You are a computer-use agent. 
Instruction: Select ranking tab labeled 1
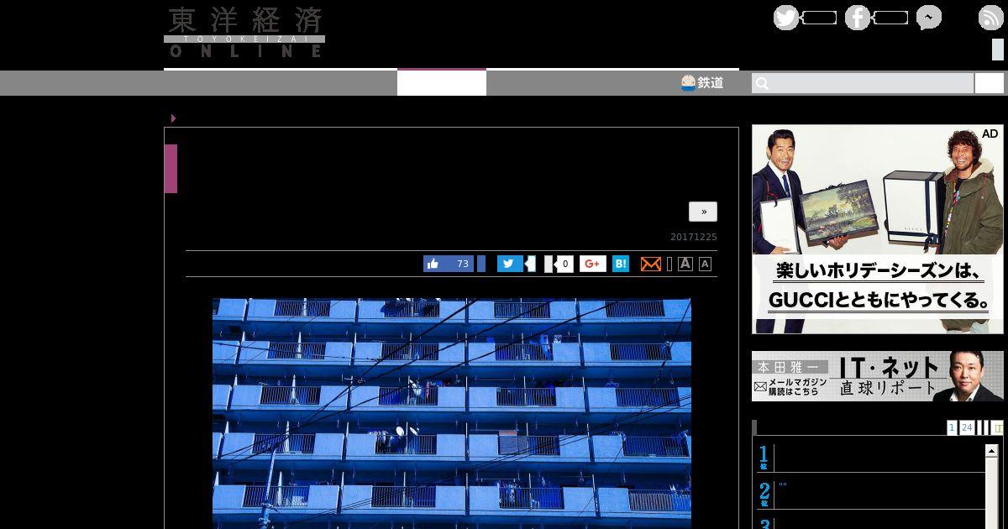point(952,427)
